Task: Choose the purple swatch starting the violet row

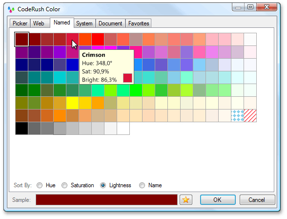Action: (21, 52)
